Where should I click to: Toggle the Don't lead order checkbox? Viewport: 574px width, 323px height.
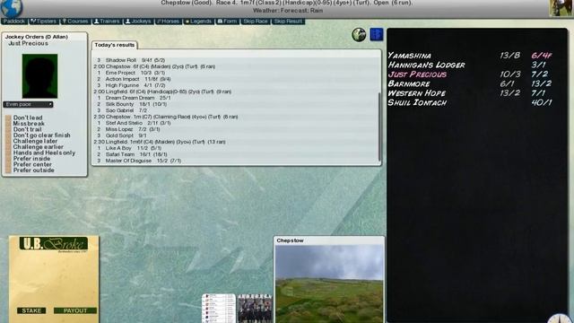[8, 118]
